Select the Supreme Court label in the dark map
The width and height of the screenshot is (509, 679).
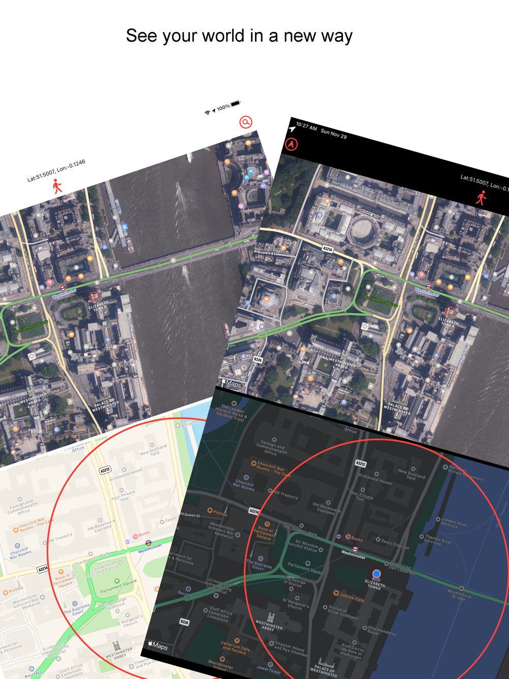coord(259,565)
